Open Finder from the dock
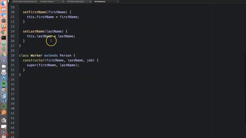The width and height of the screenshot is (246, 138). [x=3, y=3]
